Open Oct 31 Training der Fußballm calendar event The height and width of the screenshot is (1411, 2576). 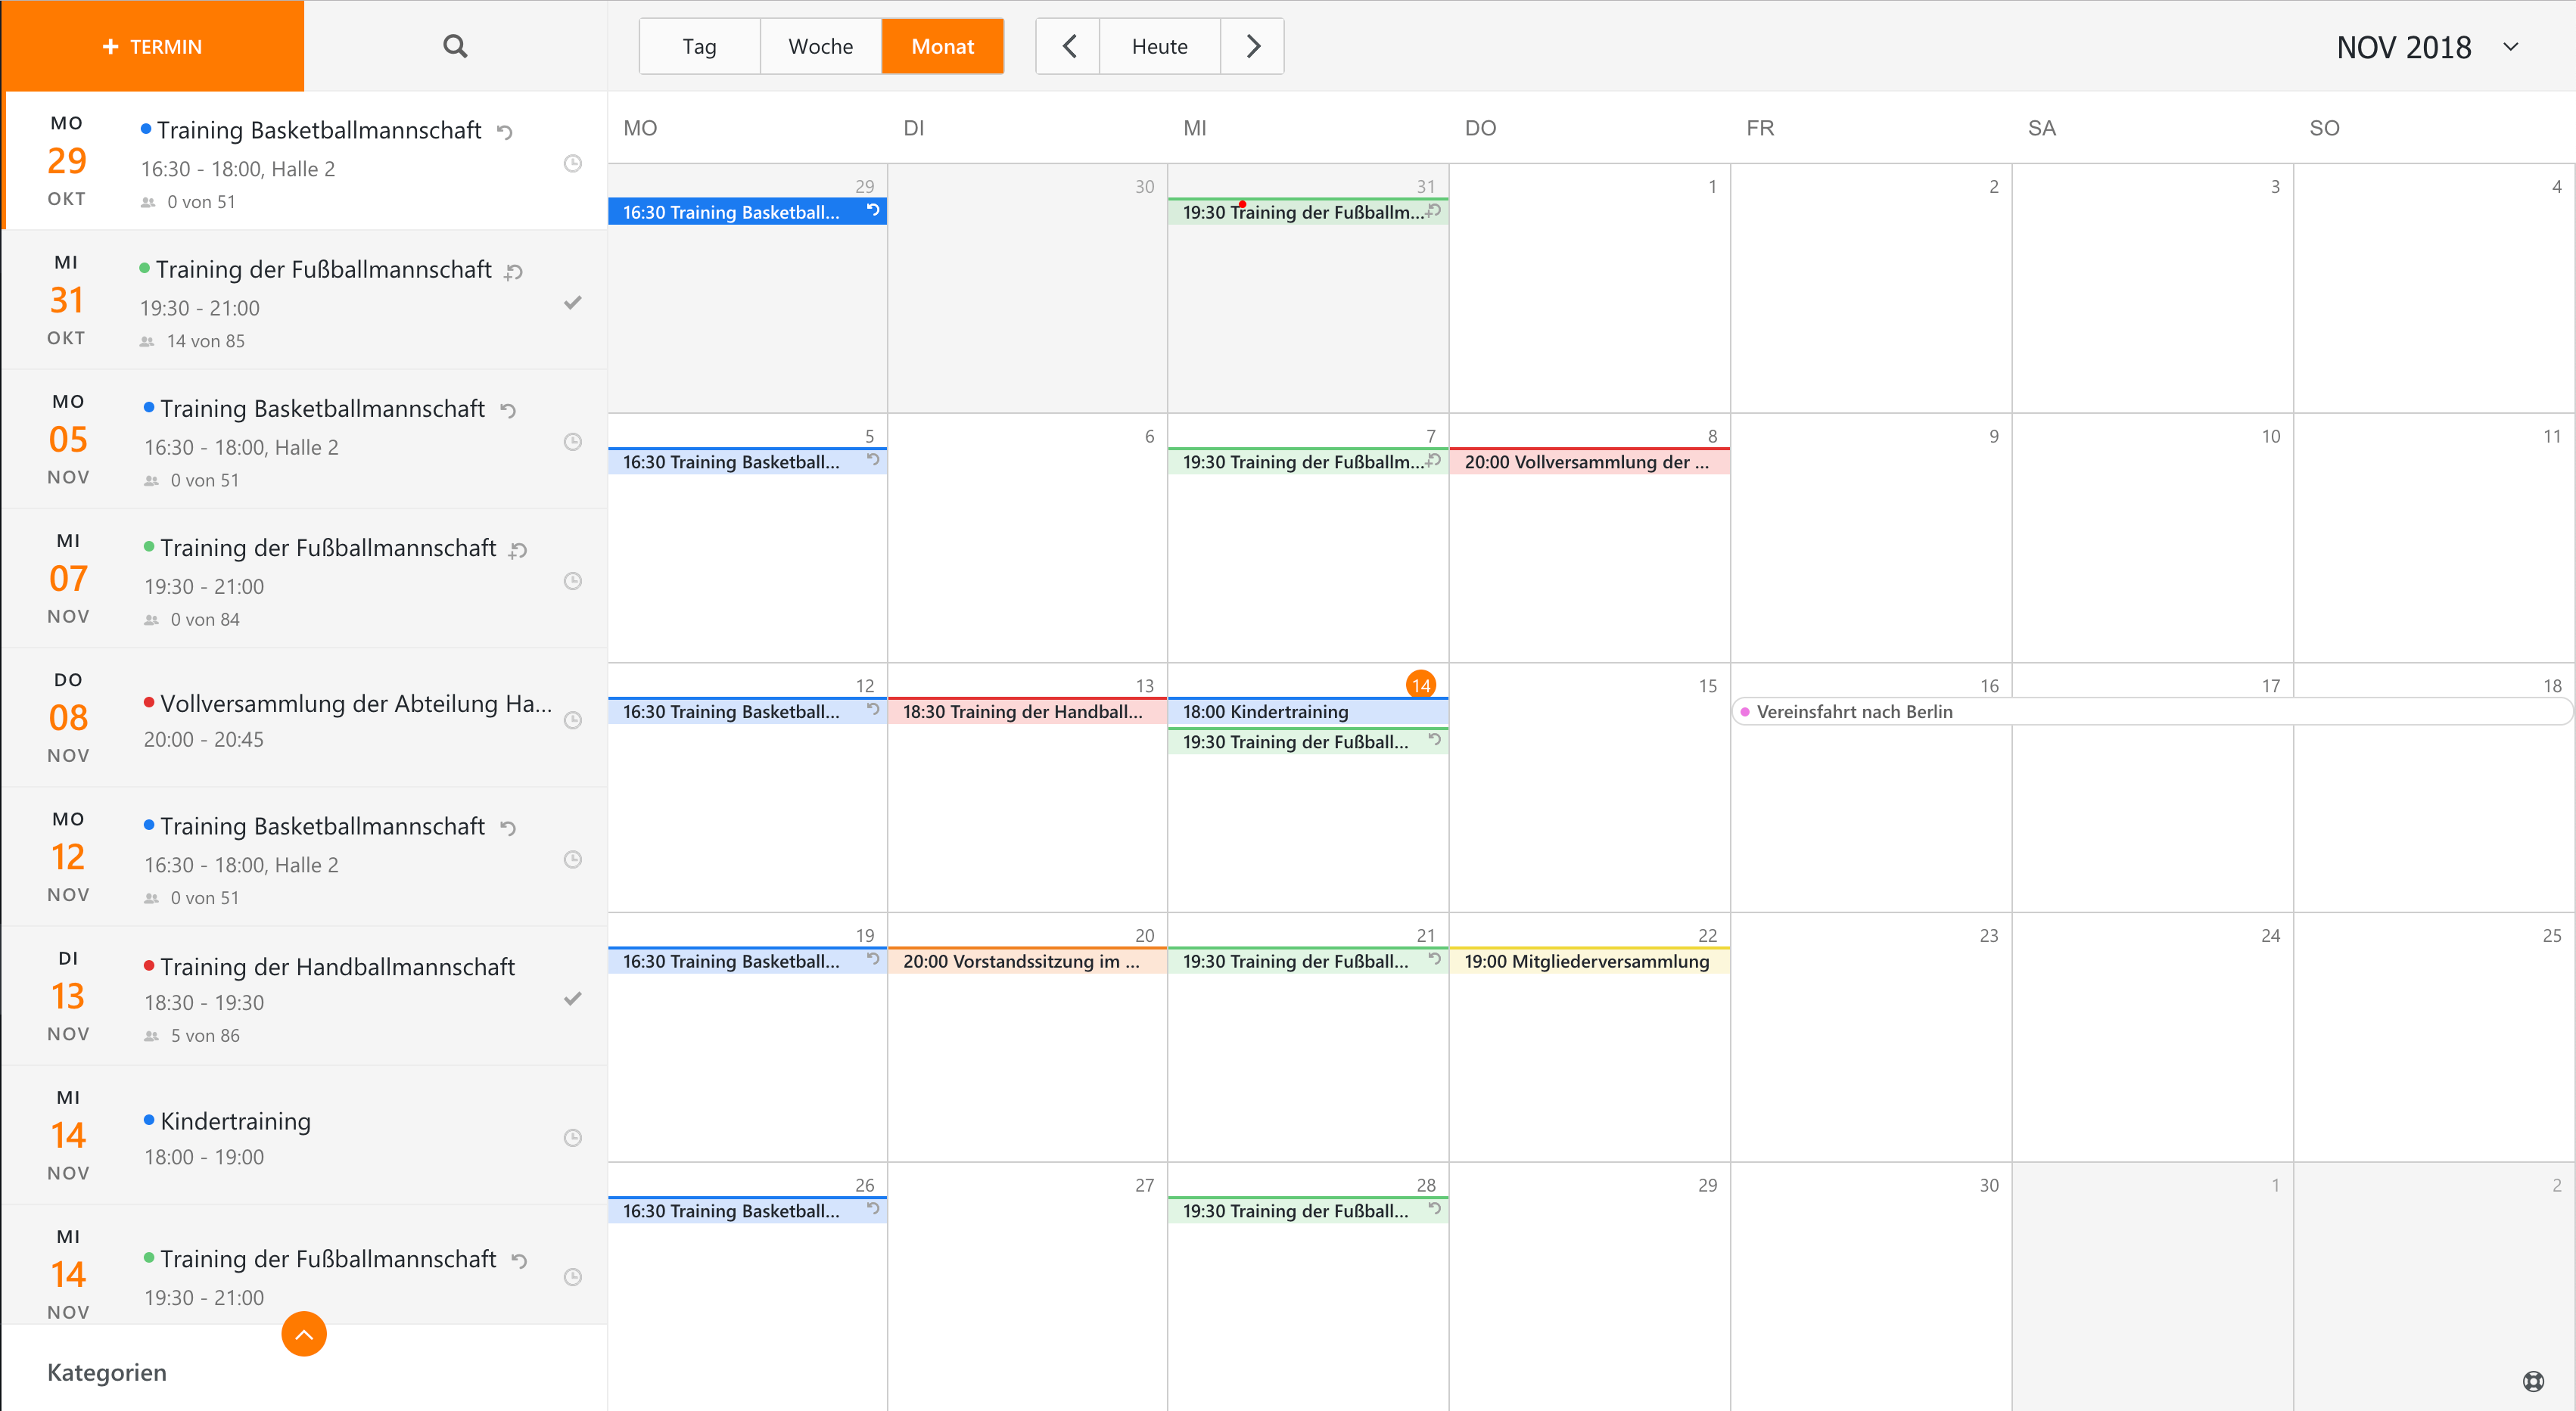click(1308, 211)
